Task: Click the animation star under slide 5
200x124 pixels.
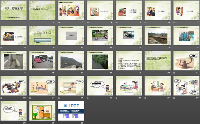Action: 117,23
